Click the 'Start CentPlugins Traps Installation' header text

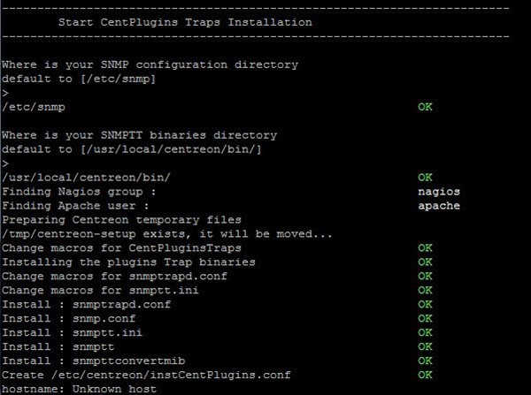185,22
